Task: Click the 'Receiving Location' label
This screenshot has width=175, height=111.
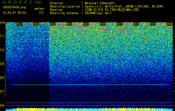Action: coord(65,6)
